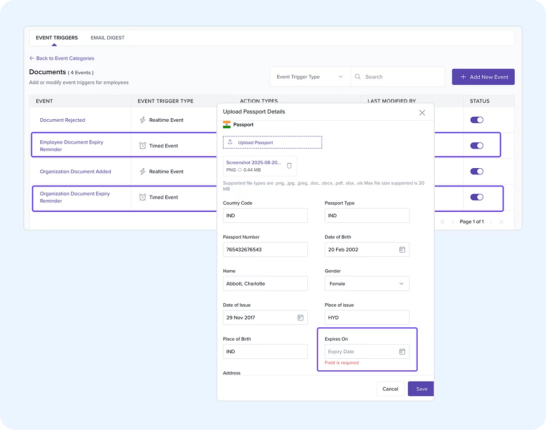Disable Employee Document Expiry Reminder toggle

477,146
